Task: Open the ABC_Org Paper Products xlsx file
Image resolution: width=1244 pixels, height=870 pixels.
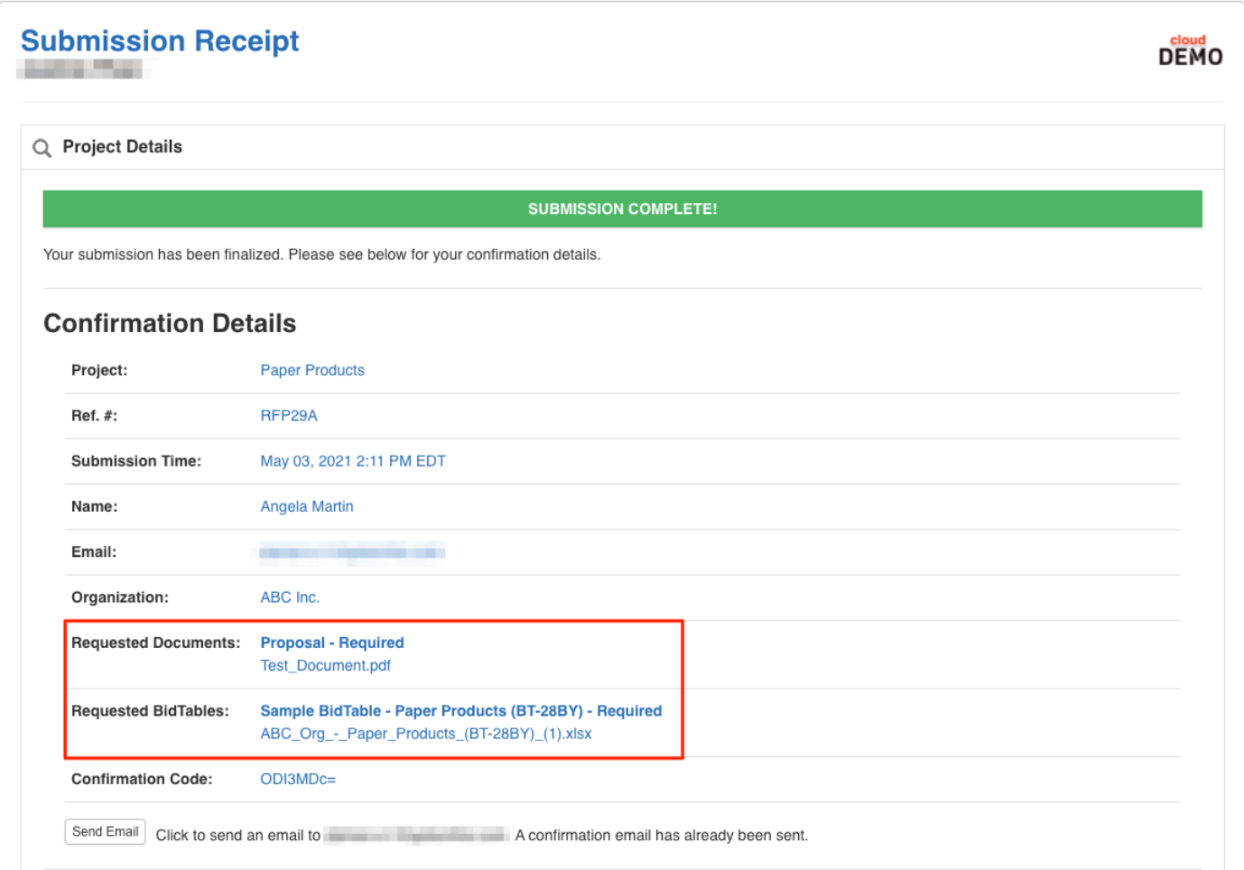Action: [426, 734]
